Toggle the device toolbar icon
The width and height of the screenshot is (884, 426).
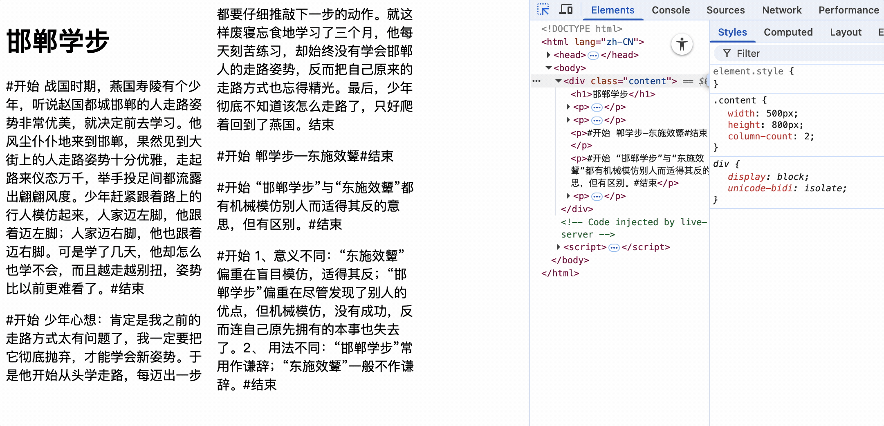tap(566, 9)
